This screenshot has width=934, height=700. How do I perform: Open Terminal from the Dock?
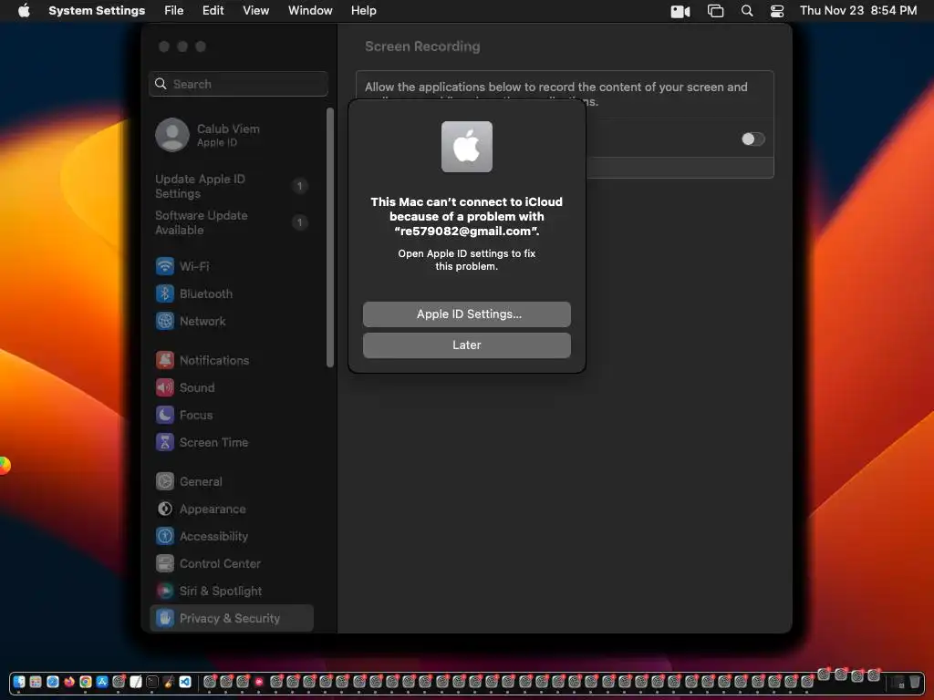click(152, 682)
